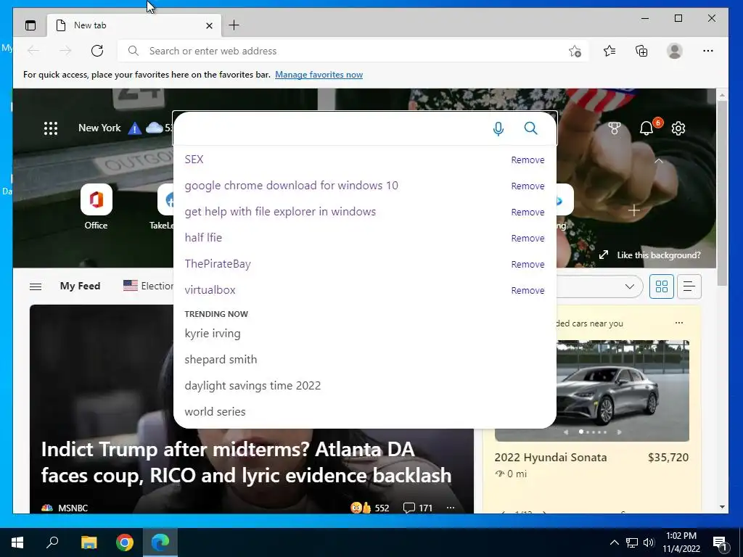Select google chrome download for windows 10
This screenshot has height=557, width=743.
292,185
